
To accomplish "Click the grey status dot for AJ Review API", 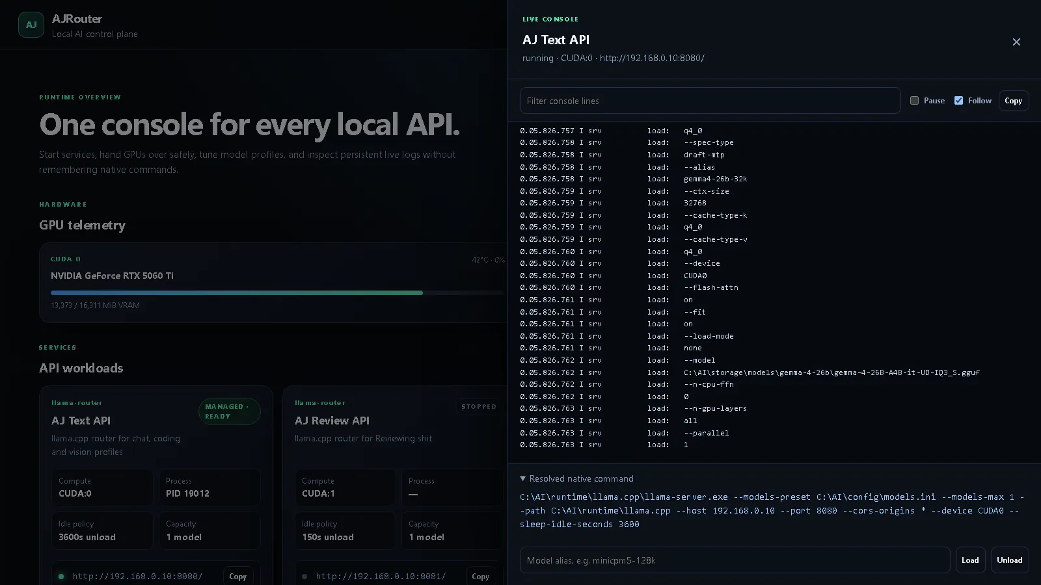I will click(304, 576).
